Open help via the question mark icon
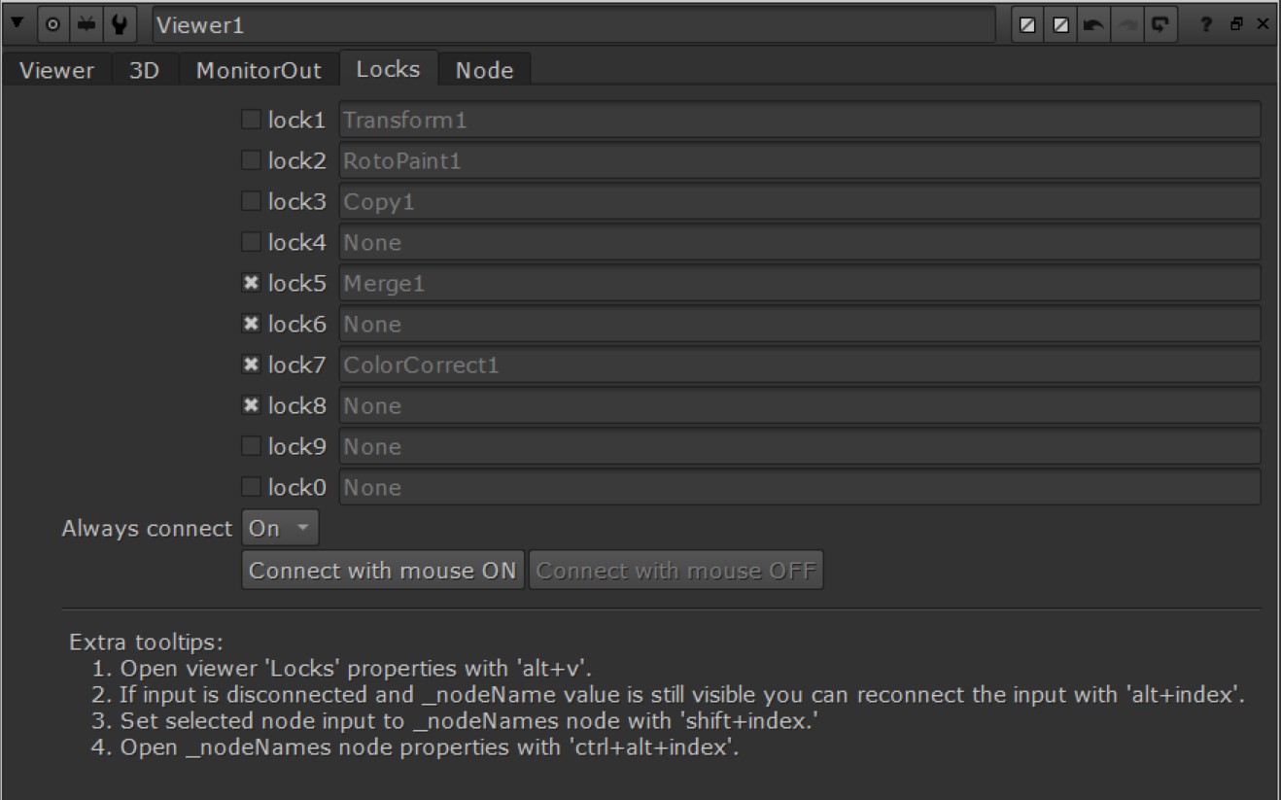This screenshot has width=1281, height=800. tap(1206, 24)
